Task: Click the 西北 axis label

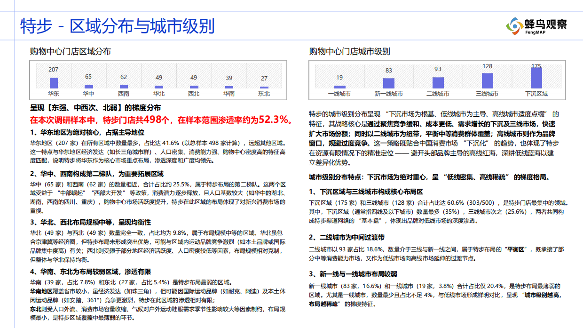Action: [x=194, y=92]
